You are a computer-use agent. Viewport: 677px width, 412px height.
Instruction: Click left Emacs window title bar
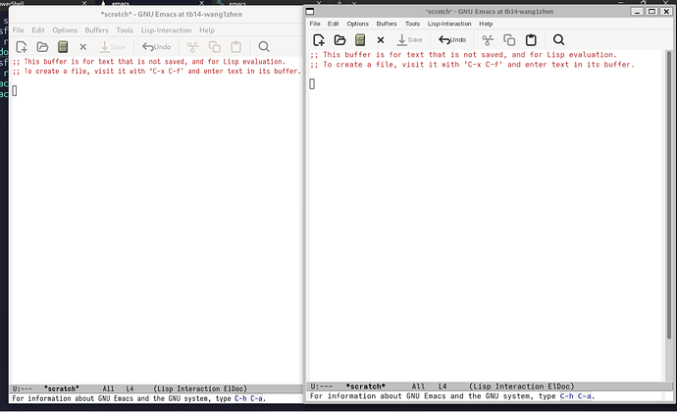[x=171, y=15]
